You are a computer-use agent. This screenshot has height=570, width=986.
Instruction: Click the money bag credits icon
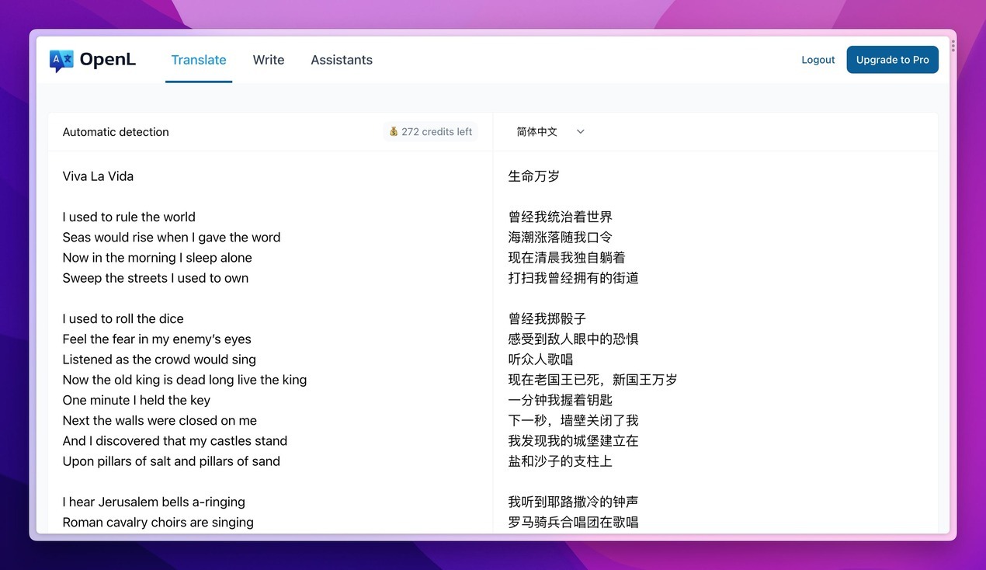tap(394, 132)
